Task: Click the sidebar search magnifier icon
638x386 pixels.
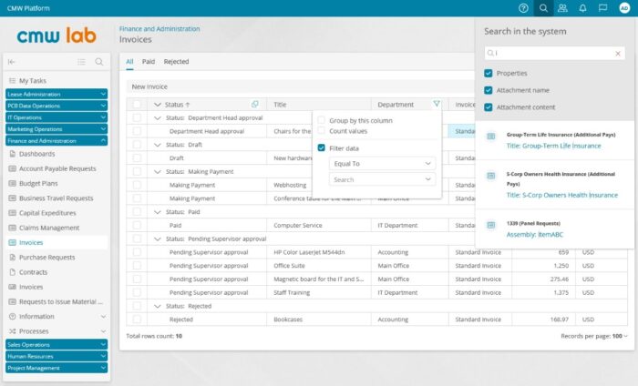Action: pos(99,62)
